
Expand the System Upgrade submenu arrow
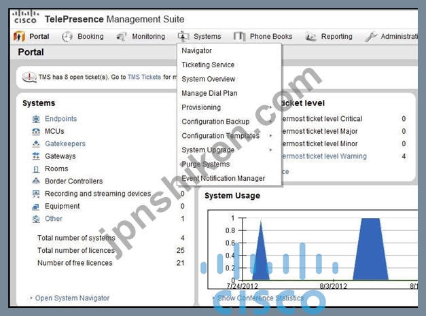(270, 150)
